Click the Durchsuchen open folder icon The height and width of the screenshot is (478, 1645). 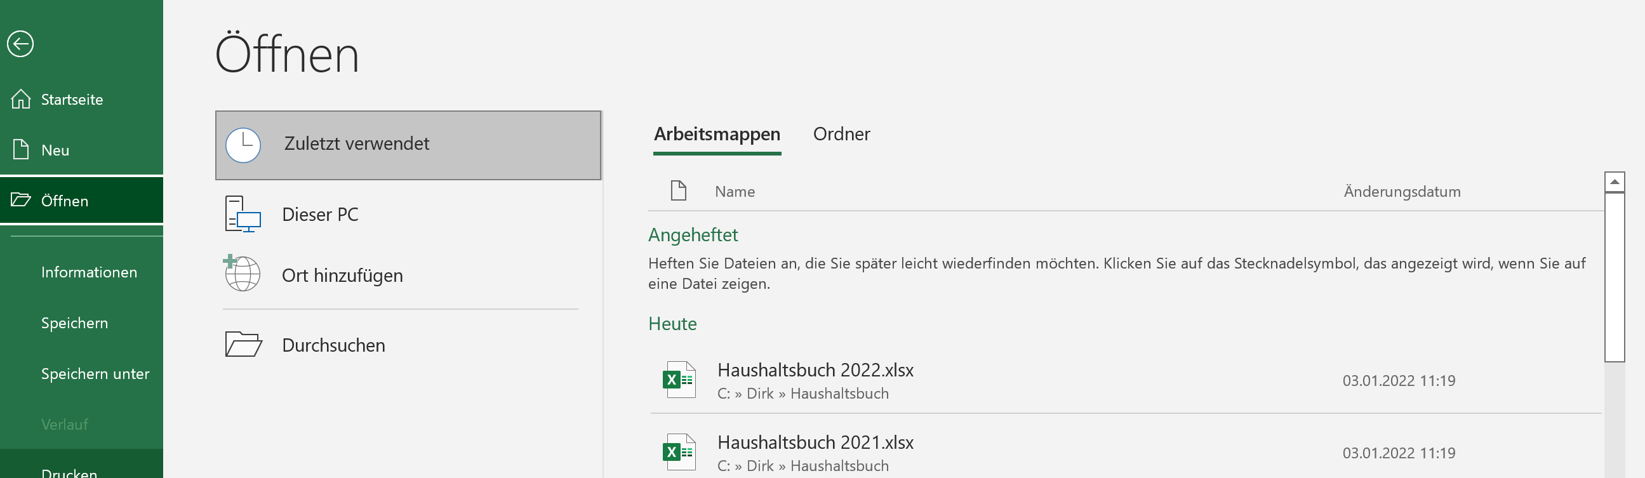click(x=243, y=345)
